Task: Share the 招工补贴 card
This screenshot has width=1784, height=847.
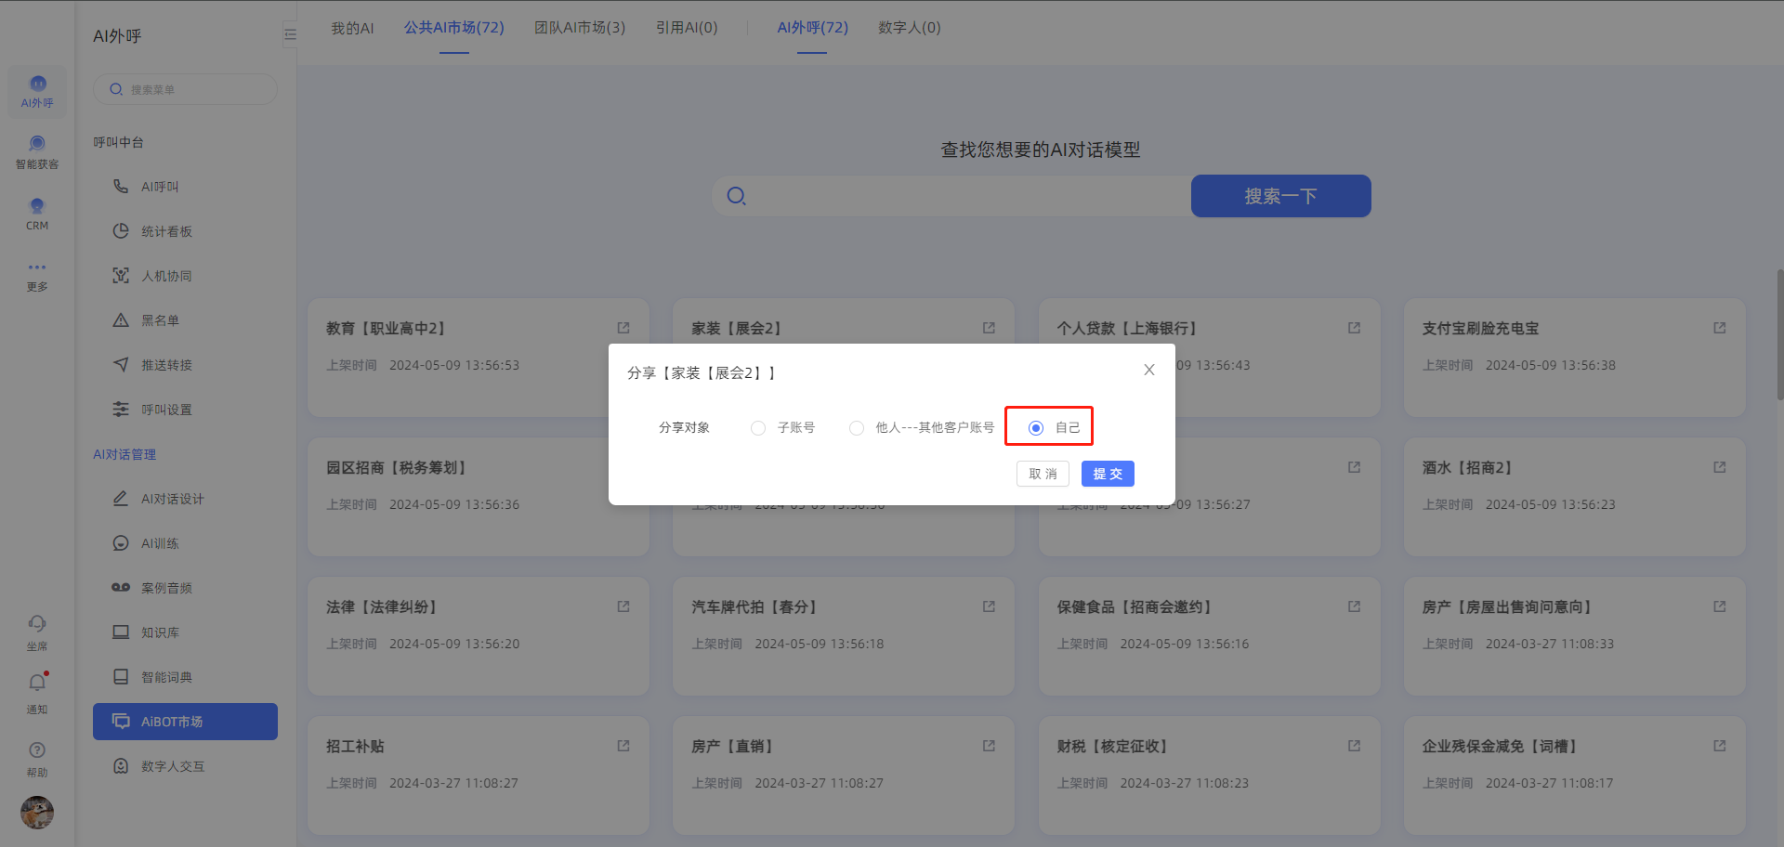Action: (x=623, y=746)
